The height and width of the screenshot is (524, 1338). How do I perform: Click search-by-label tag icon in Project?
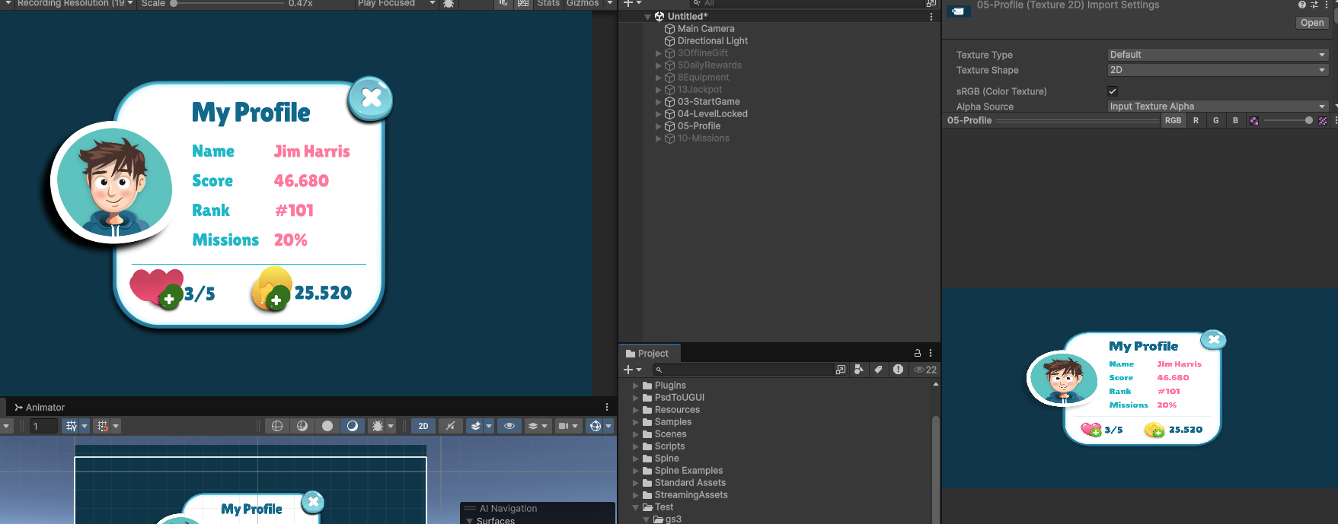(x=878, y=370)
